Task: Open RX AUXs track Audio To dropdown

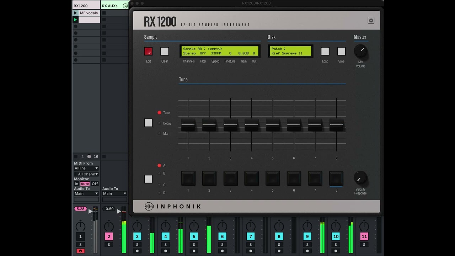Action: point(114,193)
